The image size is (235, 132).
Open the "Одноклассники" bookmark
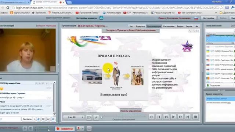[x=20, y=13]
